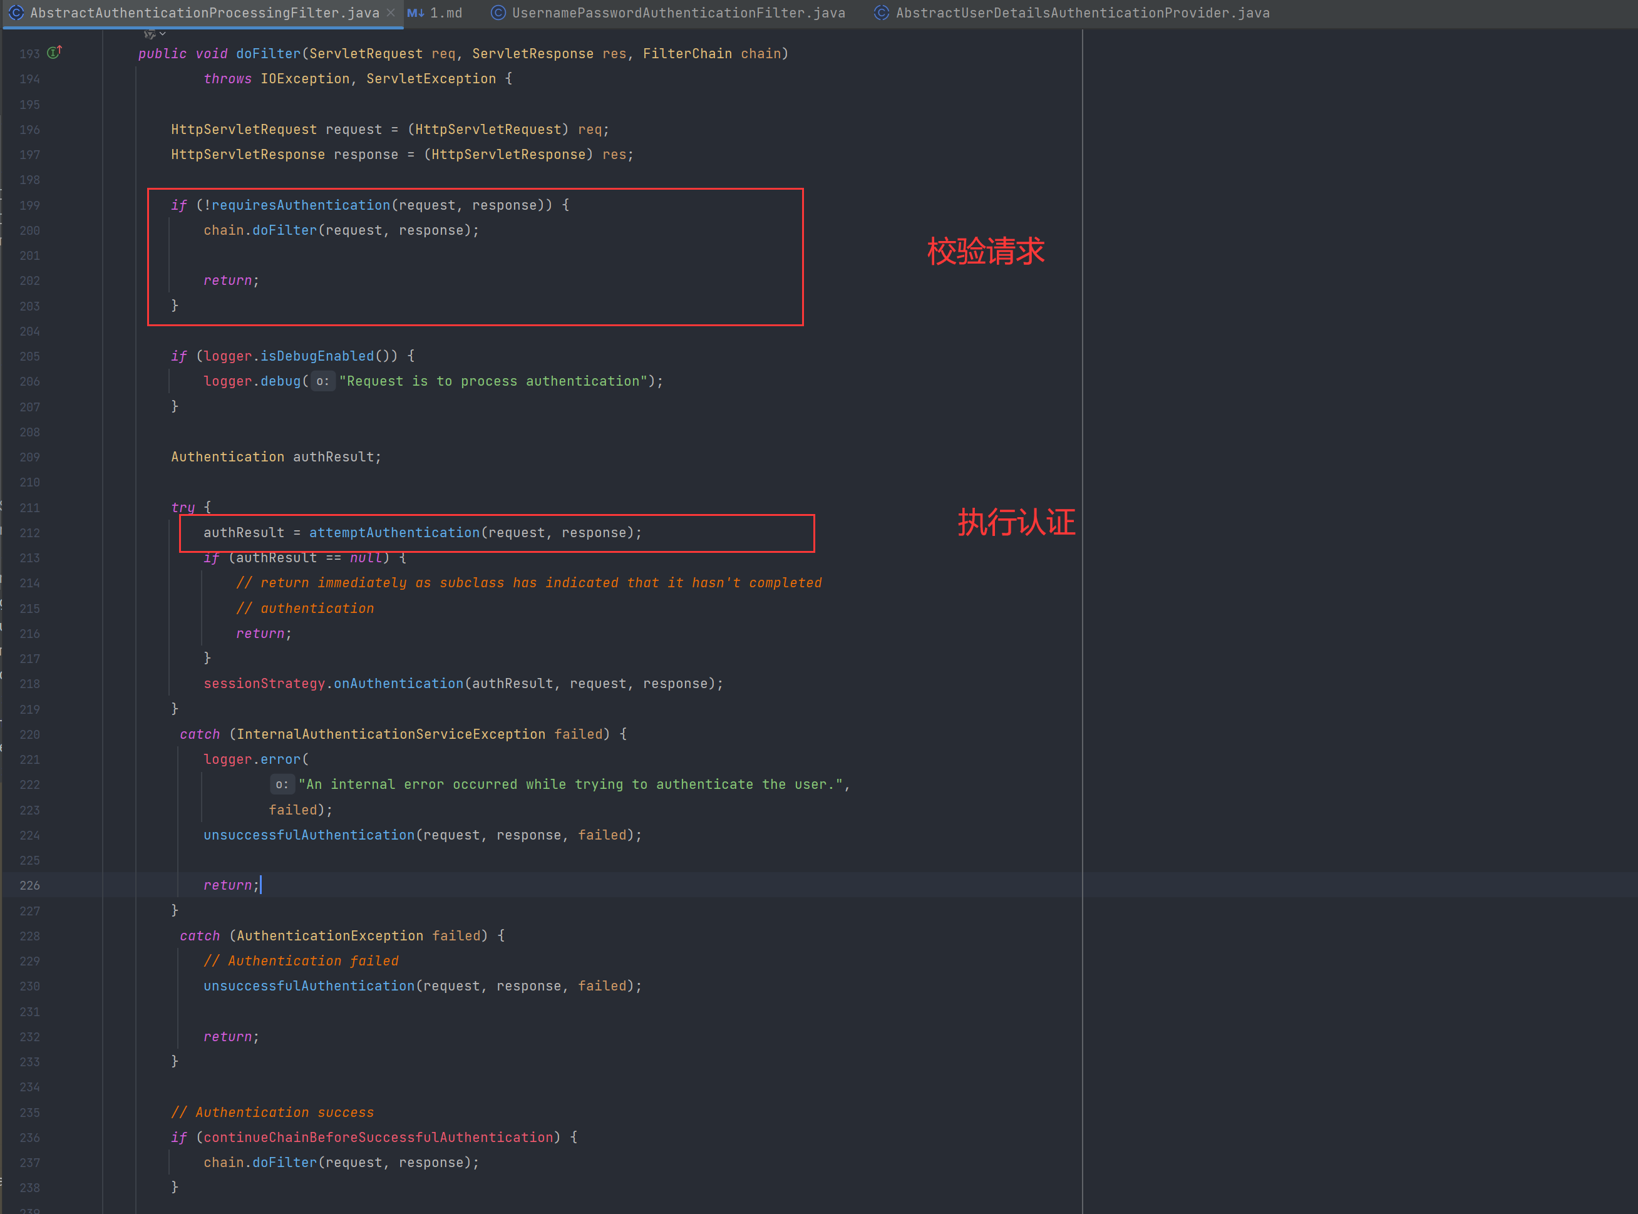Image resolution: width=1638 pixels, height=1214 pixels.
Task: Click the attemptAuthentication method call
Action: [x=394, y=533]
